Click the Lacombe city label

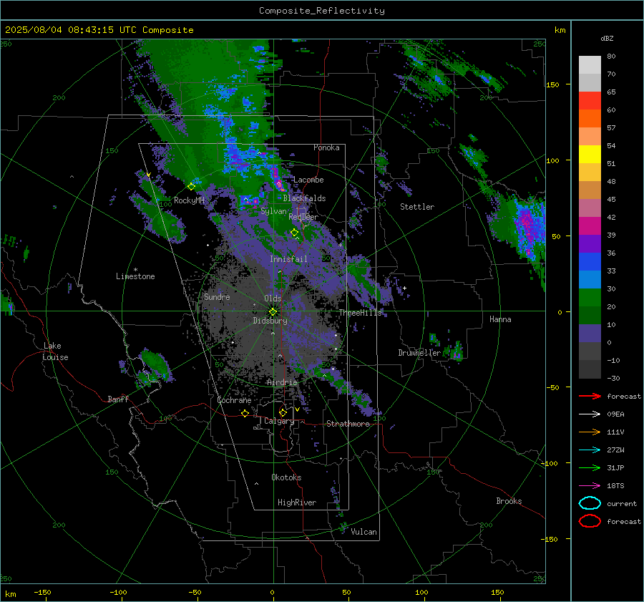point(308,180)
